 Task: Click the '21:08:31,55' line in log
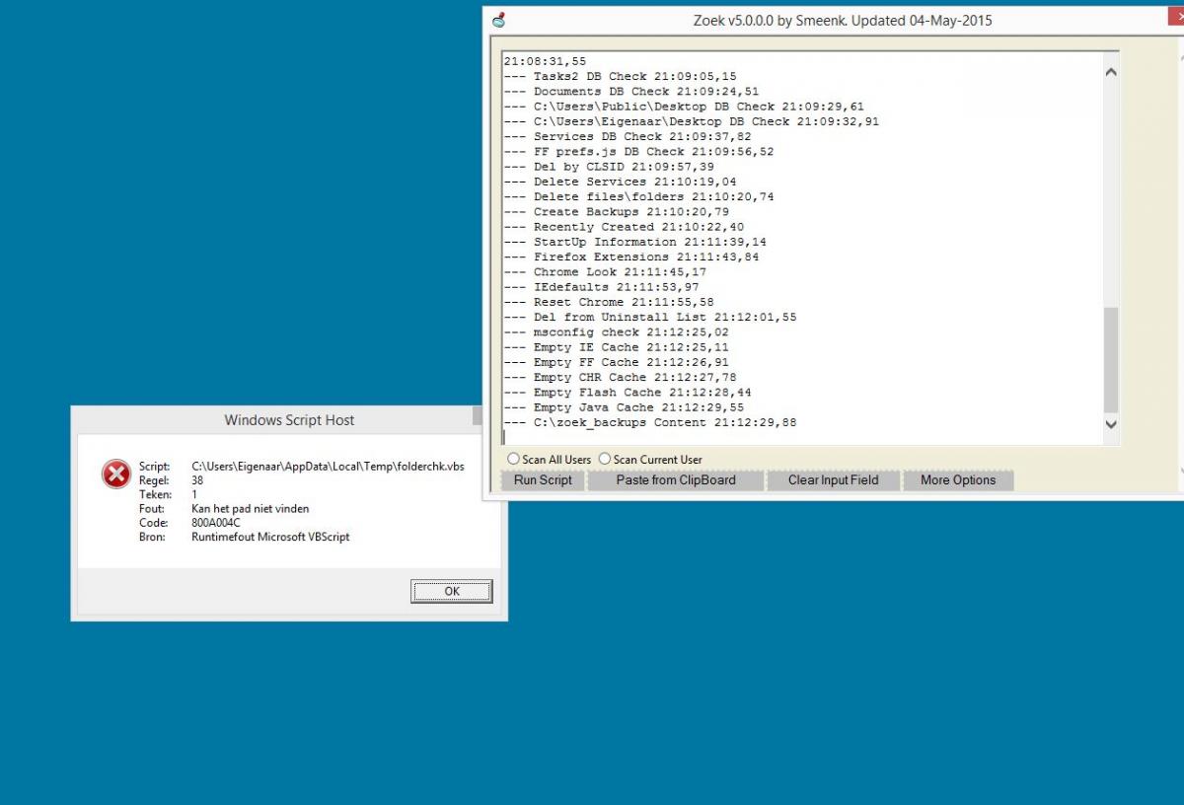click(x=545, y=61)
